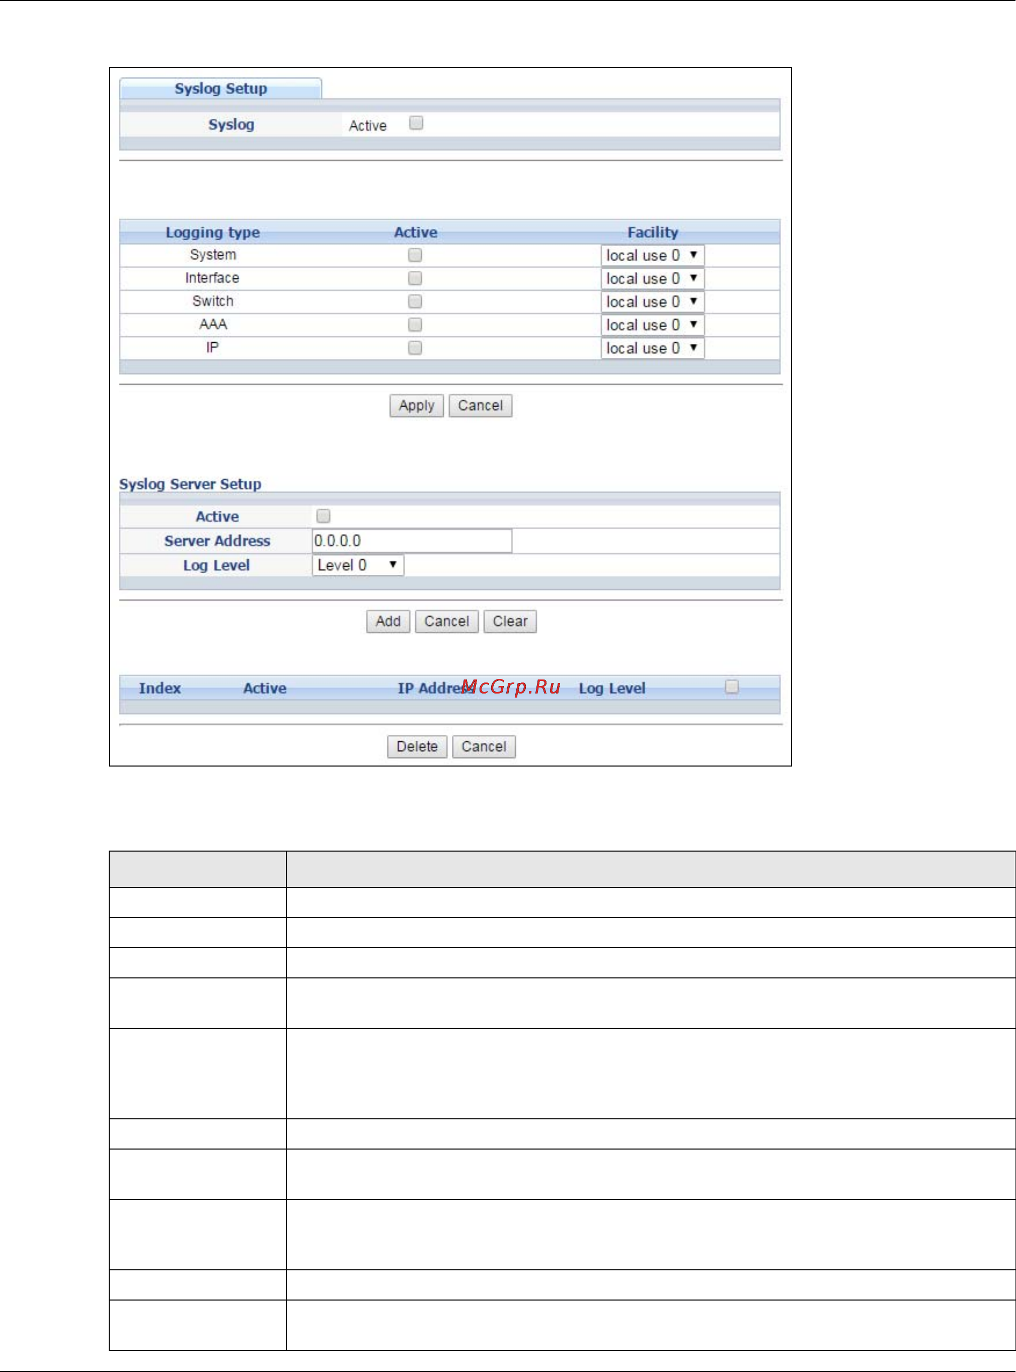Open the System Facility dropdown

point(653,255)
